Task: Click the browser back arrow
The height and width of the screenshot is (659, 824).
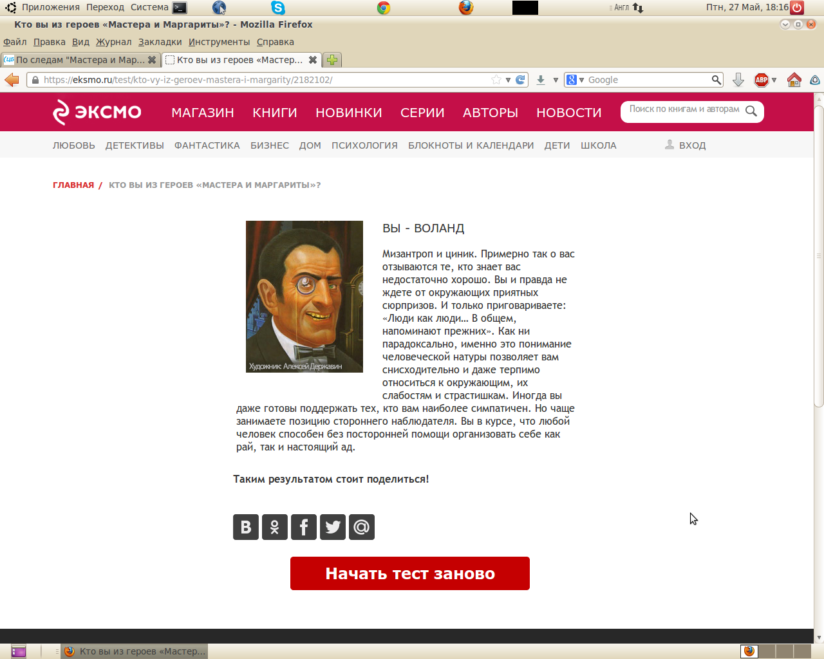Action: coord(12,80)
